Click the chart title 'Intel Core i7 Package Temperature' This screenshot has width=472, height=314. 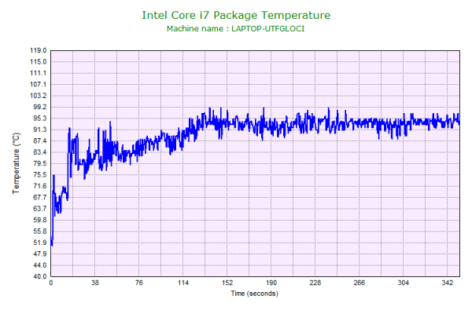(x=236, y=15)
